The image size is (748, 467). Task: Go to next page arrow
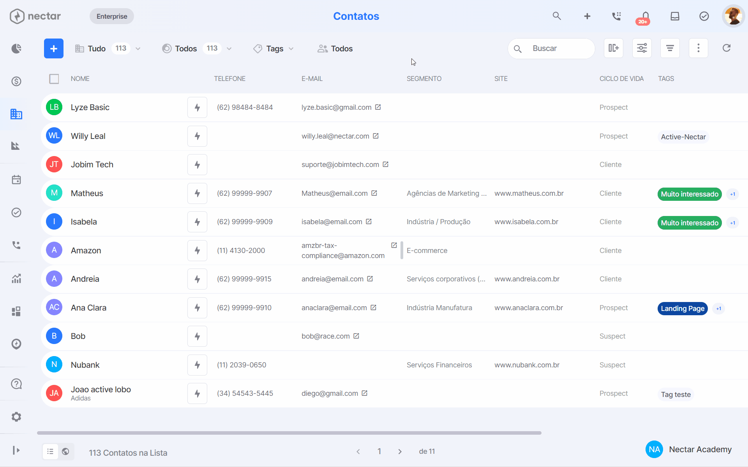(x=400, y=451)
